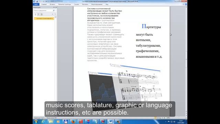Click the clock in system tray
The image size is (220, 124).
click(x=181, y=122)
